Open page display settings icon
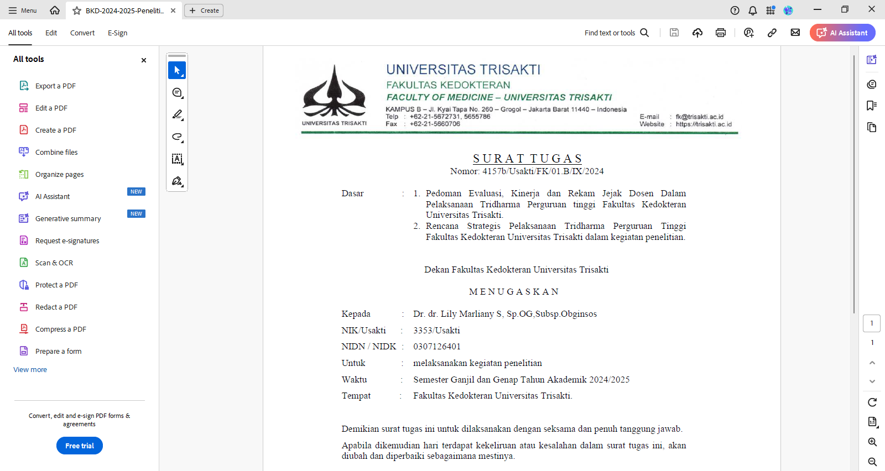Image resolution: width=885 pixels, height=471 pixels. click(x=872, y=422)
